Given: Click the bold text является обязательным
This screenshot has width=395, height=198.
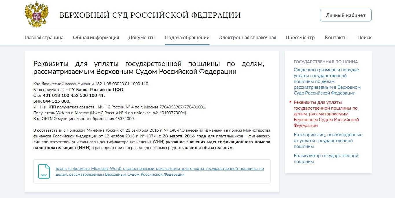Looking at the screenshot, I should pos(207,148).
